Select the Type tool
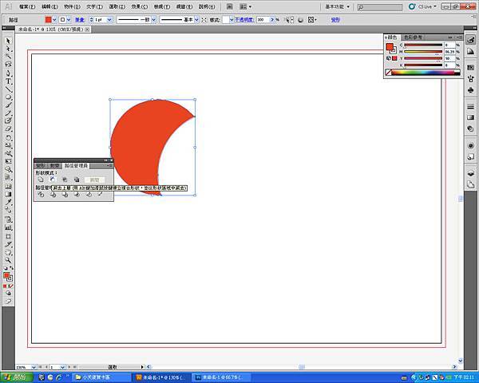Screen dimensions: 479x383 tap(8, 81)
